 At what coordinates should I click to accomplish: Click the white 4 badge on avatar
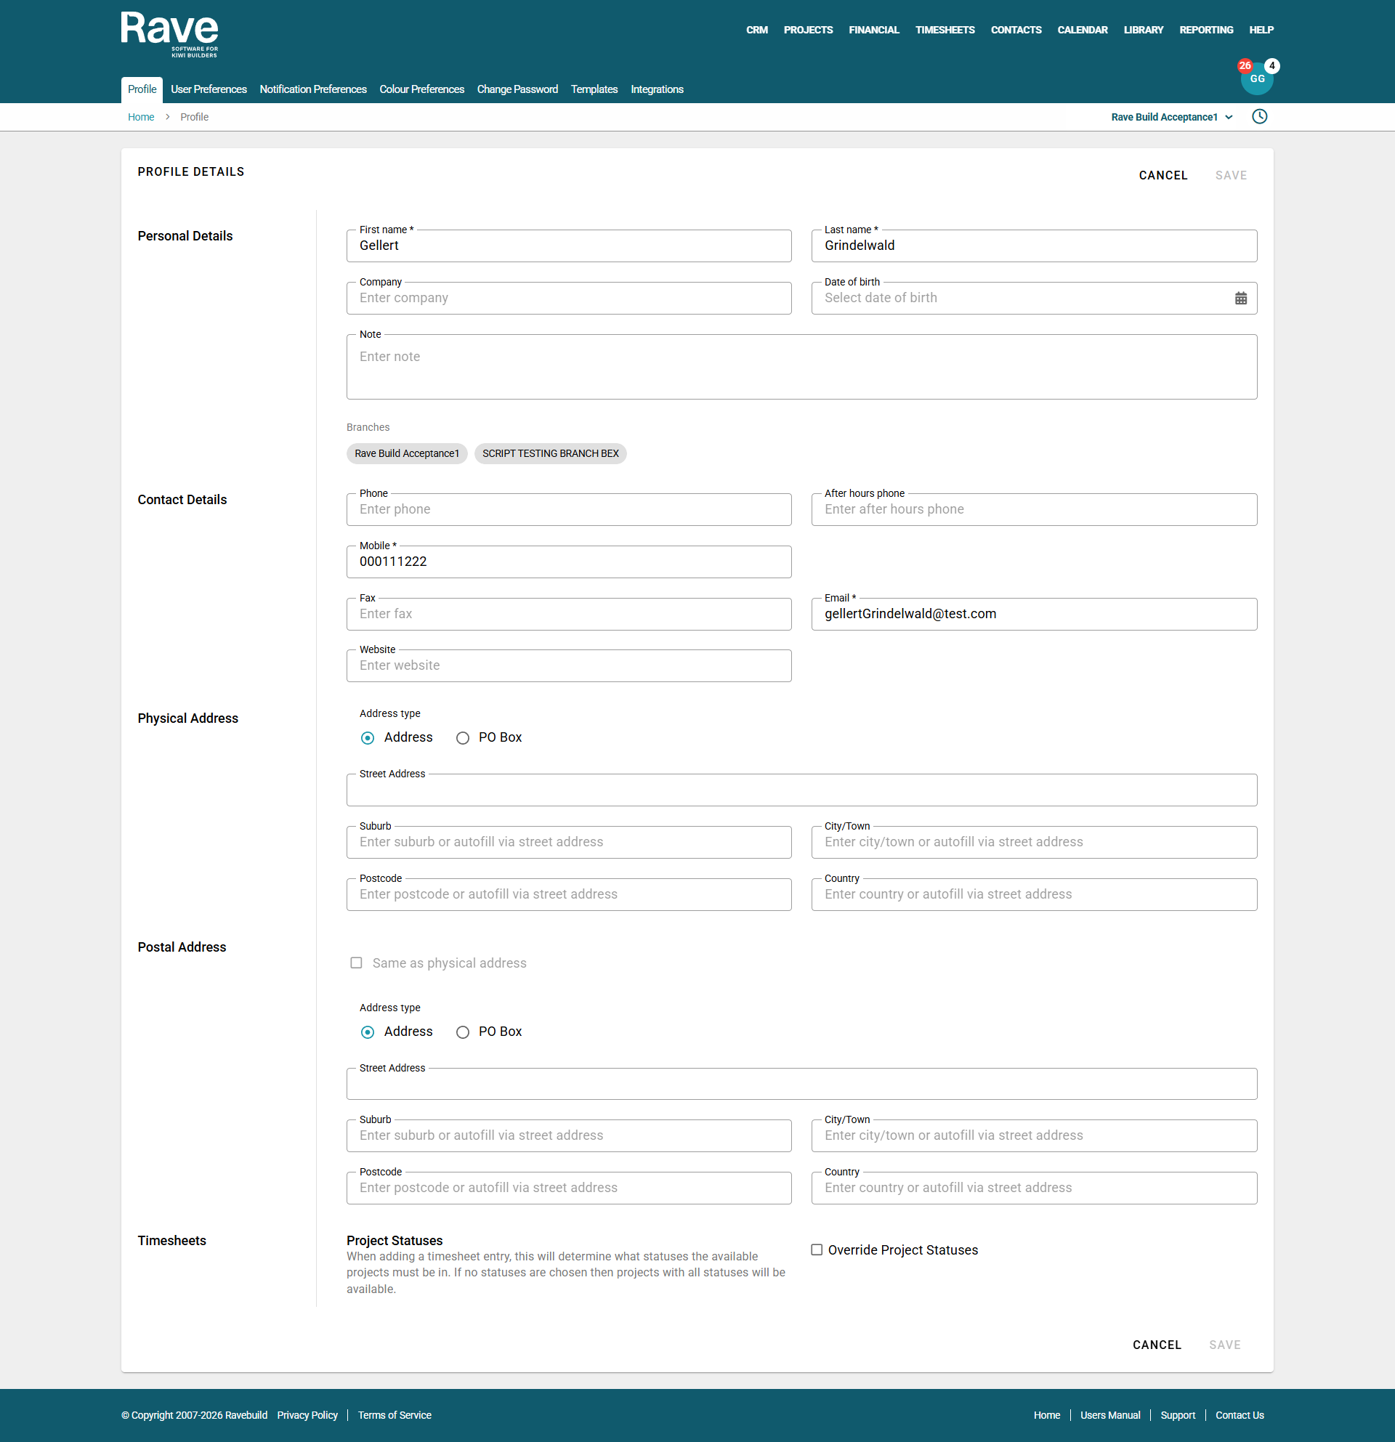(x=1271, y=65)
